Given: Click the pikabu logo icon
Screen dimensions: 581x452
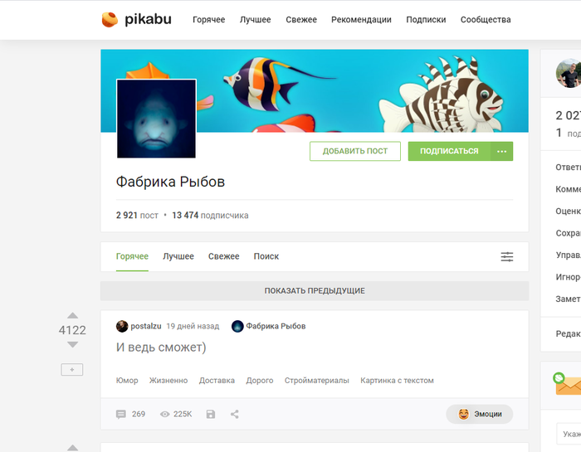Looking at the screenshot, I should coord(110,20).
